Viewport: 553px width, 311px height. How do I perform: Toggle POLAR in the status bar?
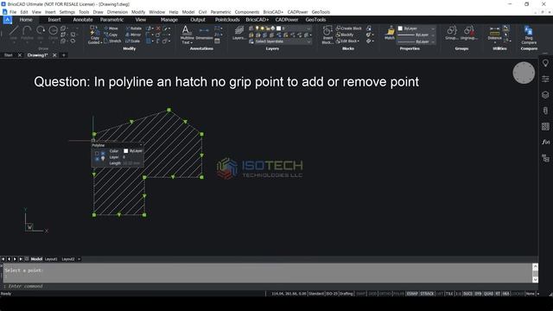pyautogui.click(x=398, y=294)
